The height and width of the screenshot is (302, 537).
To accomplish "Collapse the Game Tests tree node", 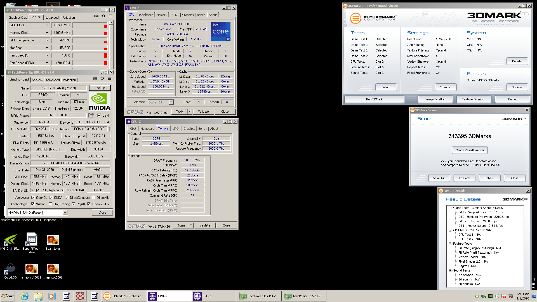I will pos(450,208).
